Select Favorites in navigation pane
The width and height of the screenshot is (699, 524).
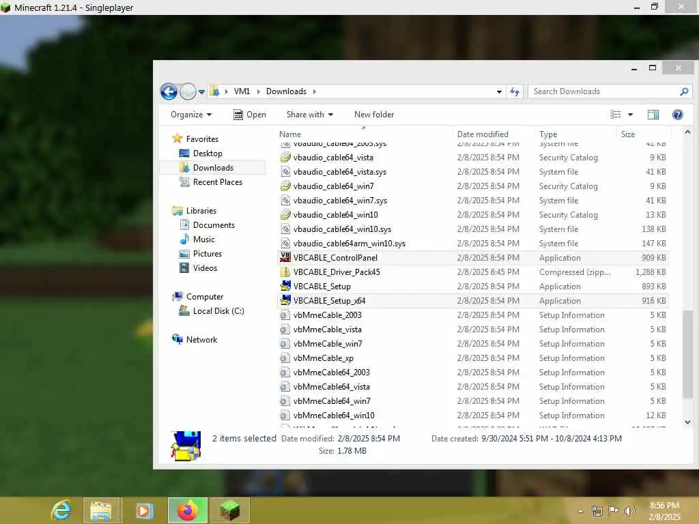(202, 139)
